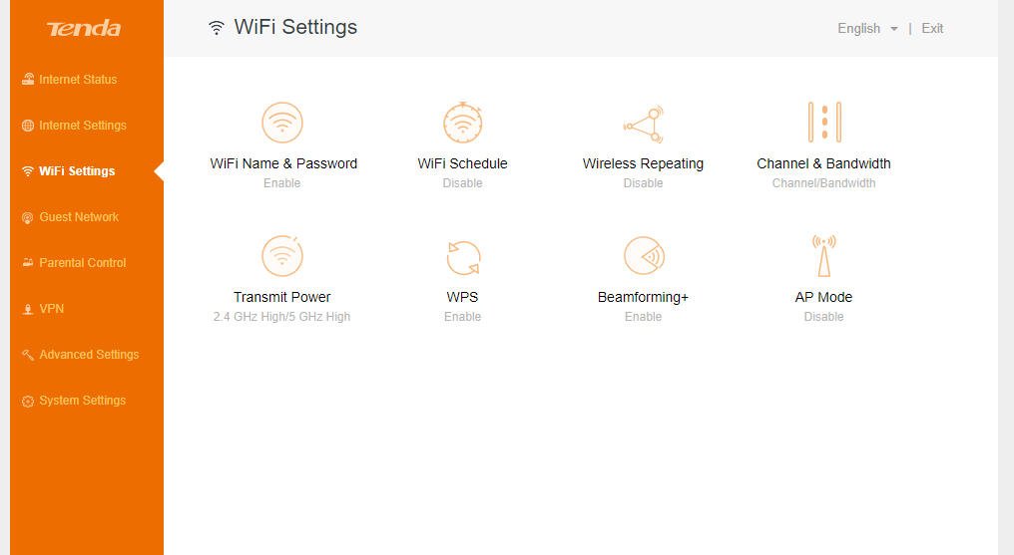Open the WiFi Schedule clock icon
Image resolution: width=1014 pixels, height=555 pixels.
click(462, 123)
